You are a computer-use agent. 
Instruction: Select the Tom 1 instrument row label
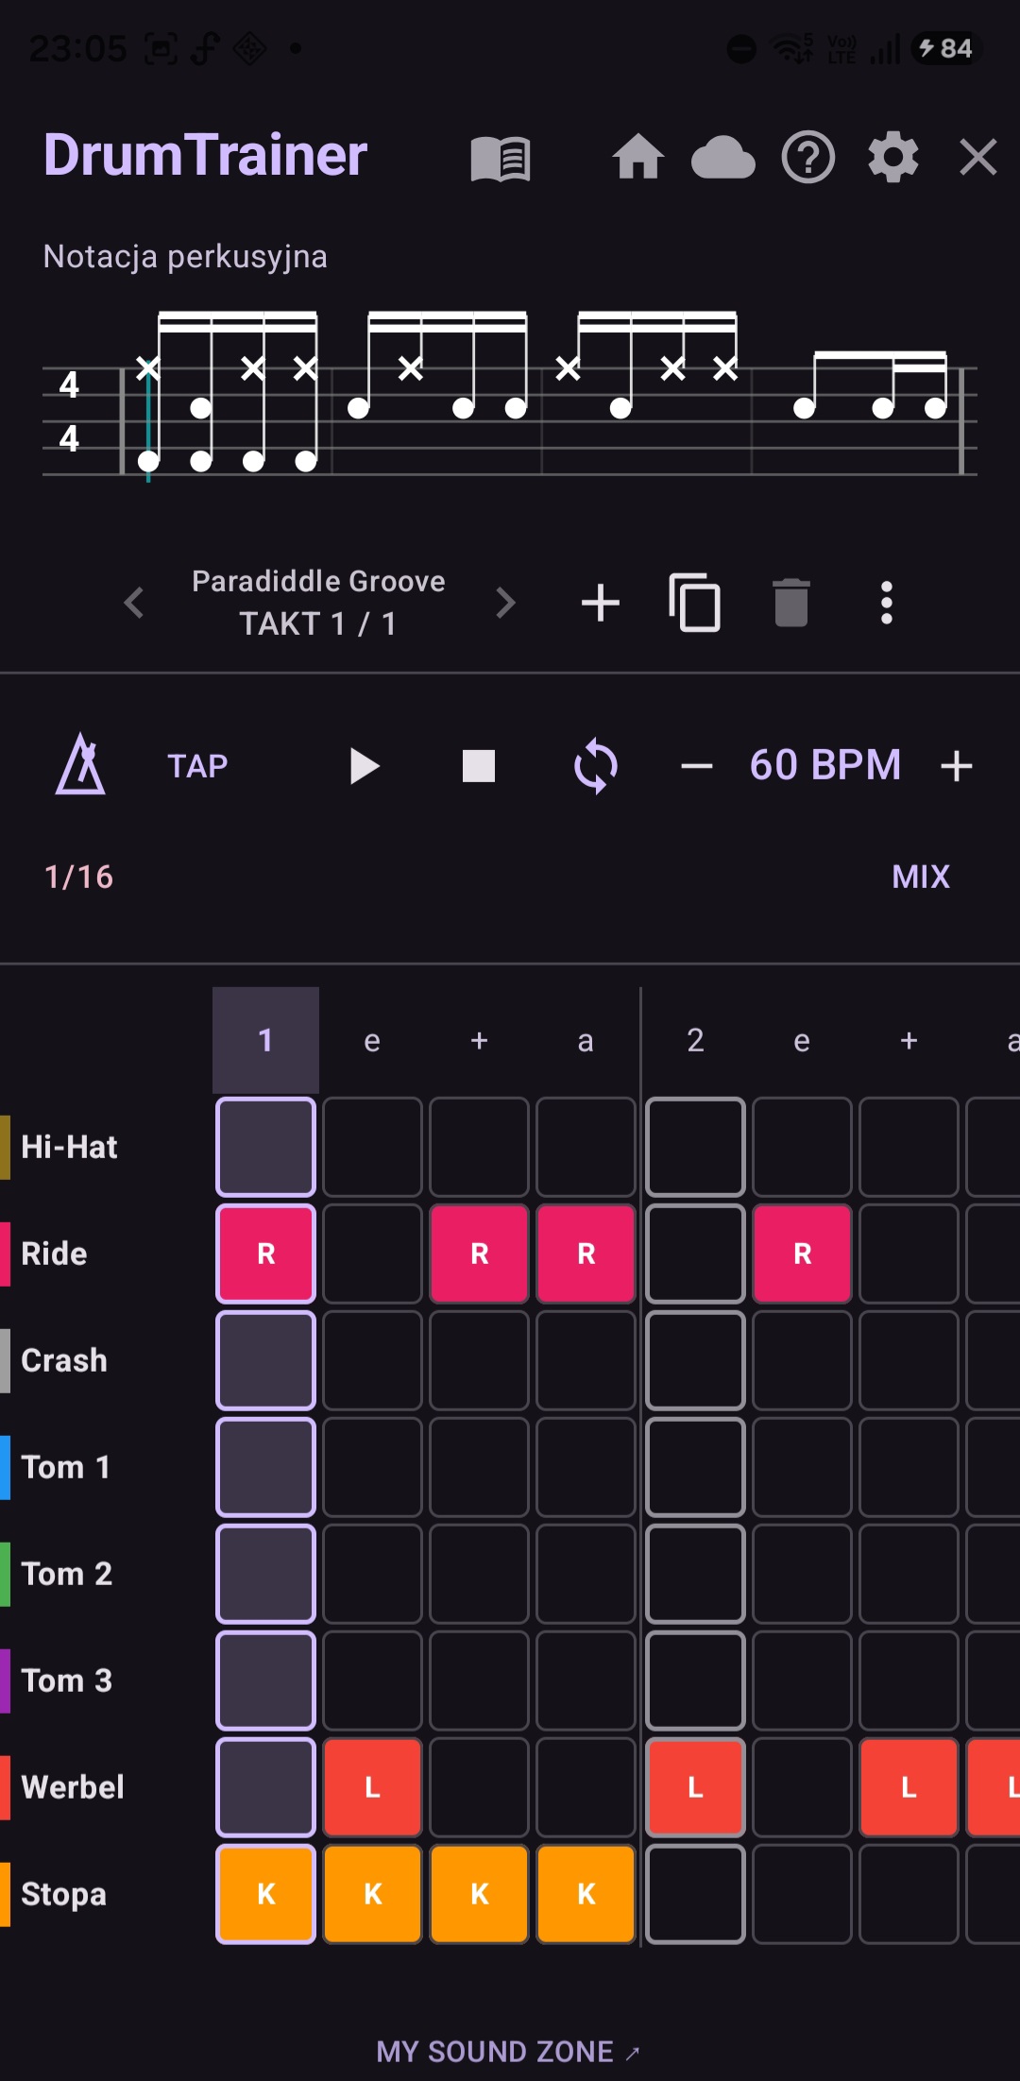66,1467
